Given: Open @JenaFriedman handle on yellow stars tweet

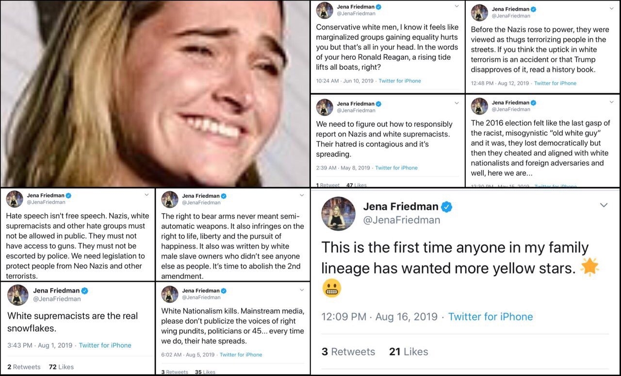Looking at the screenshot, I should [x=402, y=220].
